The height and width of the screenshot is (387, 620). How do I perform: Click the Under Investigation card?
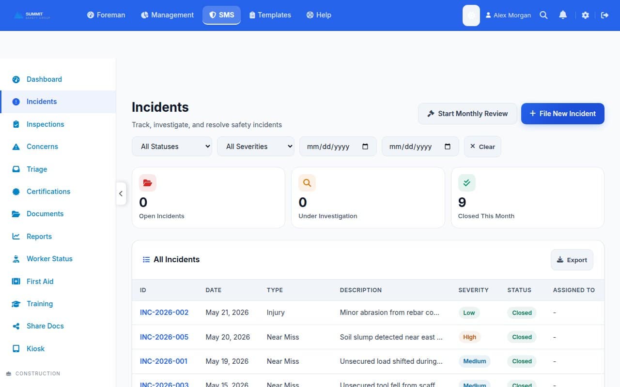tap(368, 197)
